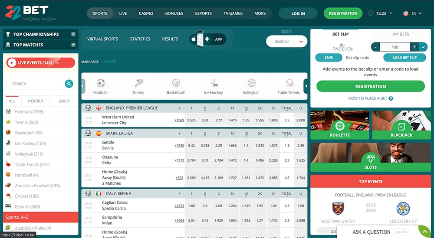Viewport: 434px width, 238px height.
Task: Click the Android app icon
Action: tap(207, 39)
